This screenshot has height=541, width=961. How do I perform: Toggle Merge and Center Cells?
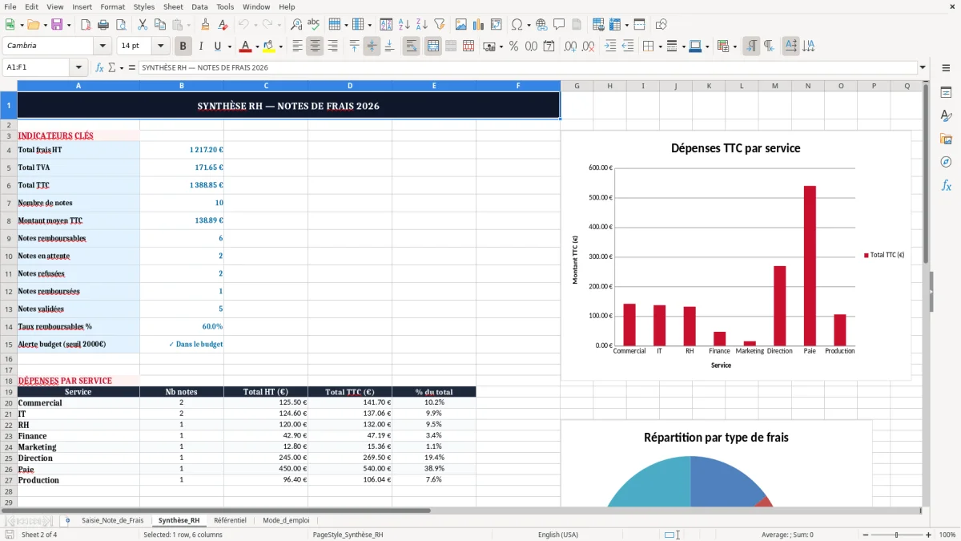[x=432, y=46]
